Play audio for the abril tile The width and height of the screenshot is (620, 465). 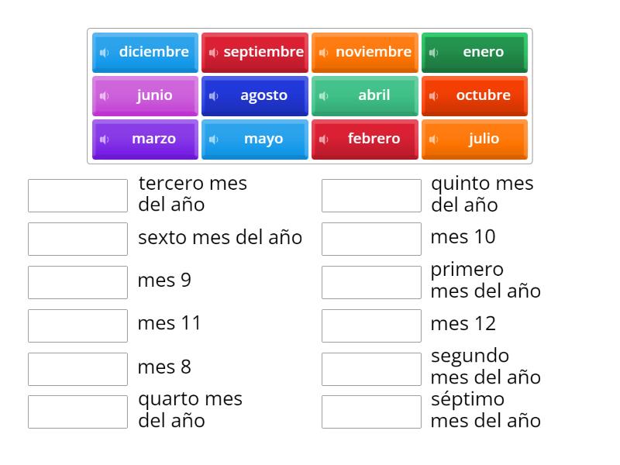pos(325,95)
